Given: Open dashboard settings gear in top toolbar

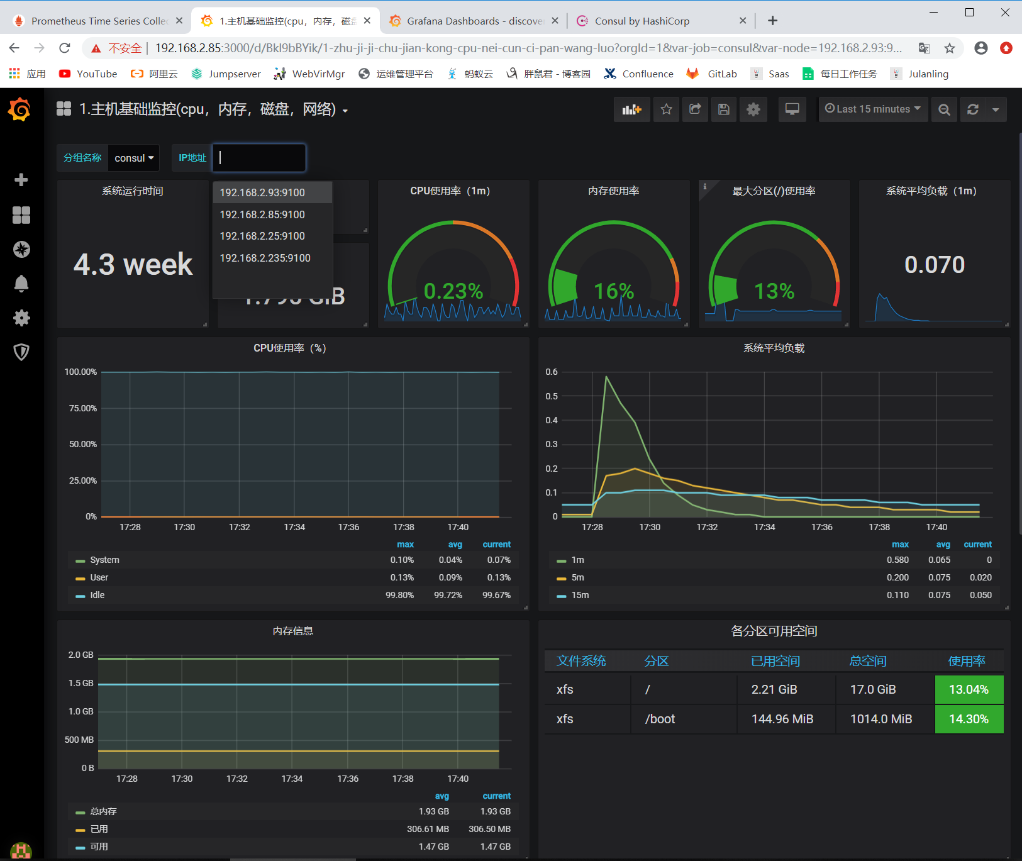Looking at the screenshot, I should 753,109.
